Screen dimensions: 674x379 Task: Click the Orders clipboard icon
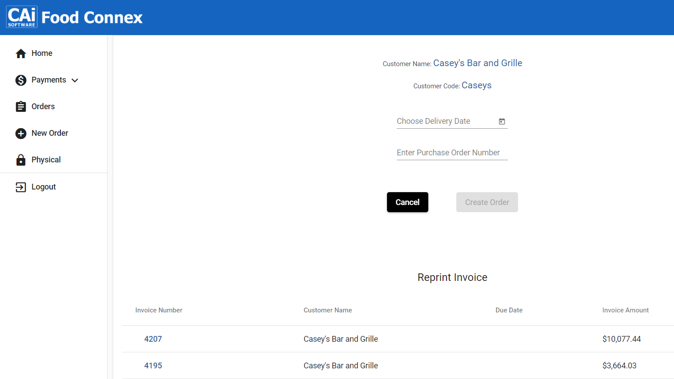(21, 107)
